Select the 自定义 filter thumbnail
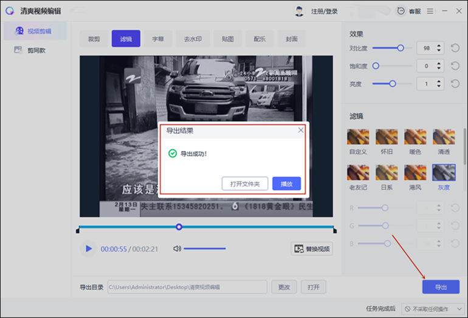 click(358, 137)
